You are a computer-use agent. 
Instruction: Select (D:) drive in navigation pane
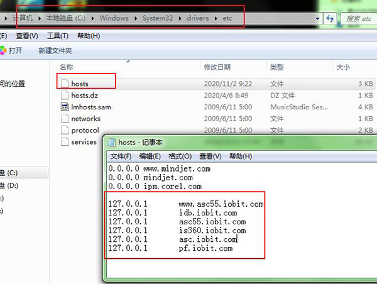pyautogui.click(x=9, y=185)
